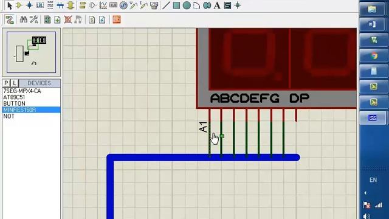The height and width of the screenshot is (219, 389).
Task: Generate Bill of Materials report
Action: coord(92,19)
